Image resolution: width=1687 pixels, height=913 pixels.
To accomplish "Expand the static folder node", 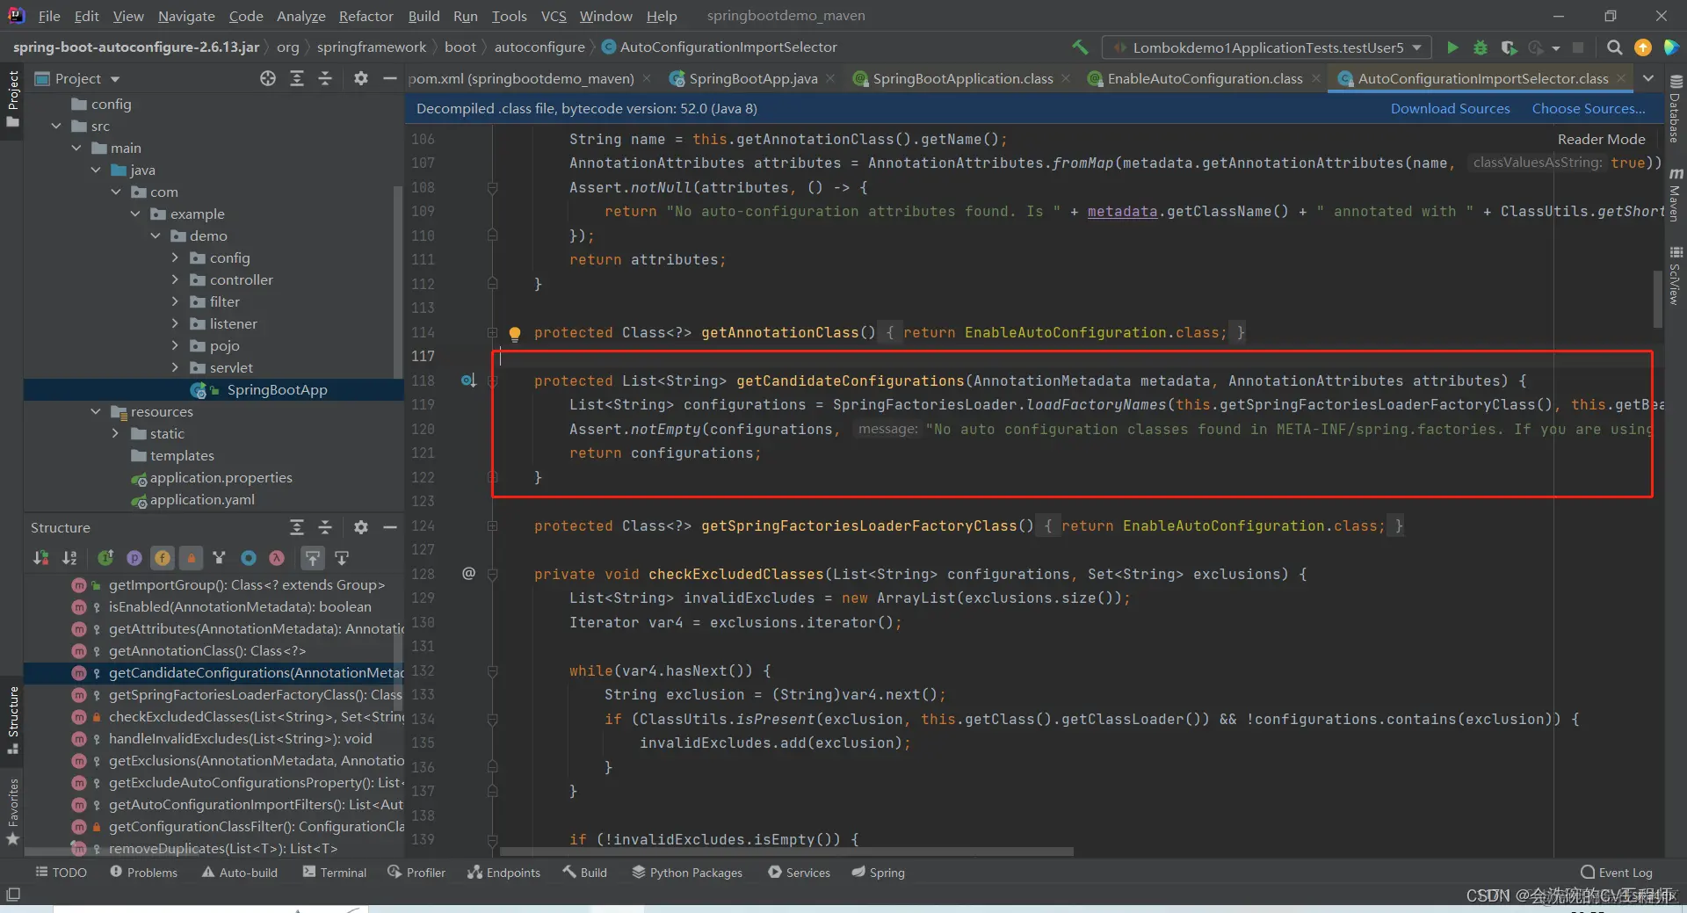I will 116,434.
